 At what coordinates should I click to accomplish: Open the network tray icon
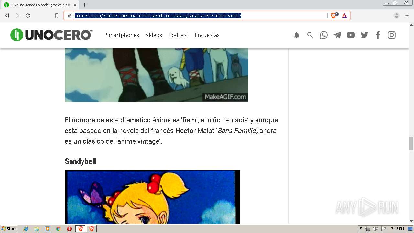[368, 229]
